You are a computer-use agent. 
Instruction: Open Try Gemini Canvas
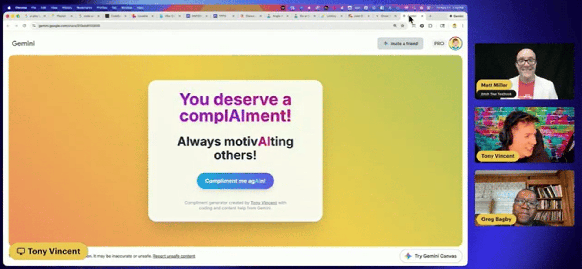click(x=431, y=256)
